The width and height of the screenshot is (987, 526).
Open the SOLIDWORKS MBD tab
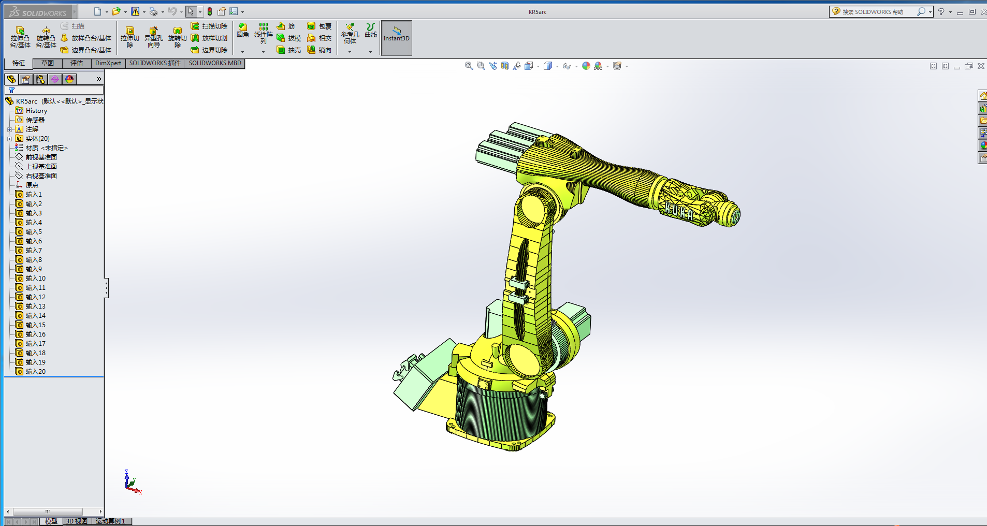[x=215, y=63]
